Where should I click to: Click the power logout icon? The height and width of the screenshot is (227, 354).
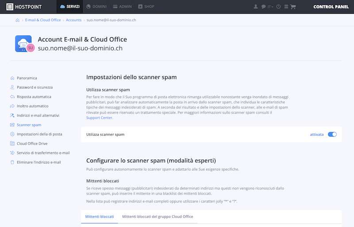pos(278,7)
